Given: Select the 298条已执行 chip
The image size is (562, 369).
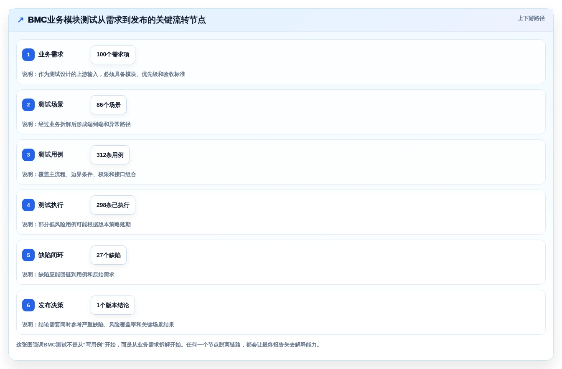Looking at the screenshot, I should click(113, 205).
